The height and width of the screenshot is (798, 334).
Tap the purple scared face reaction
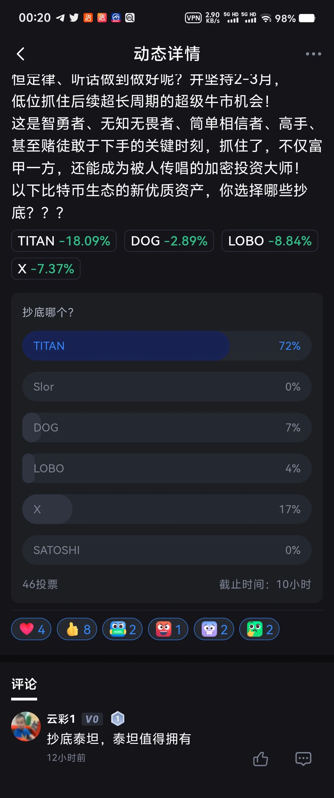click(x=214, y=629)
